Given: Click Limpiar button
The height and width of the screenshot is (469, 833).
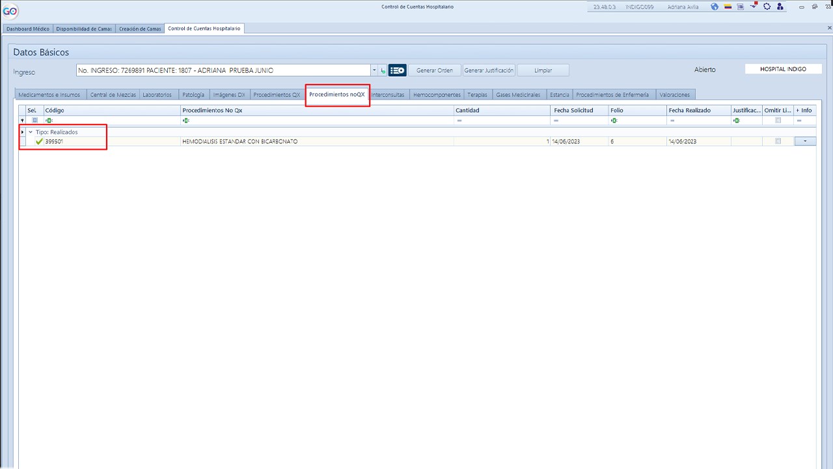Looking at the screenshot, I should pyautogui.click(x=543, y=70).
